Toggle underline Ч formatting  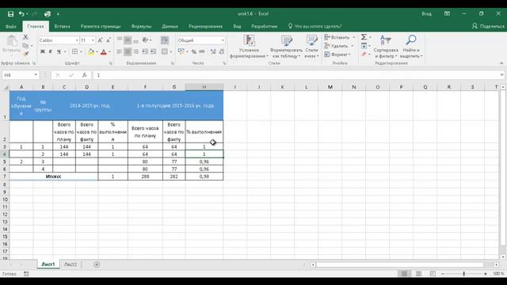click(x=59, y=51)
